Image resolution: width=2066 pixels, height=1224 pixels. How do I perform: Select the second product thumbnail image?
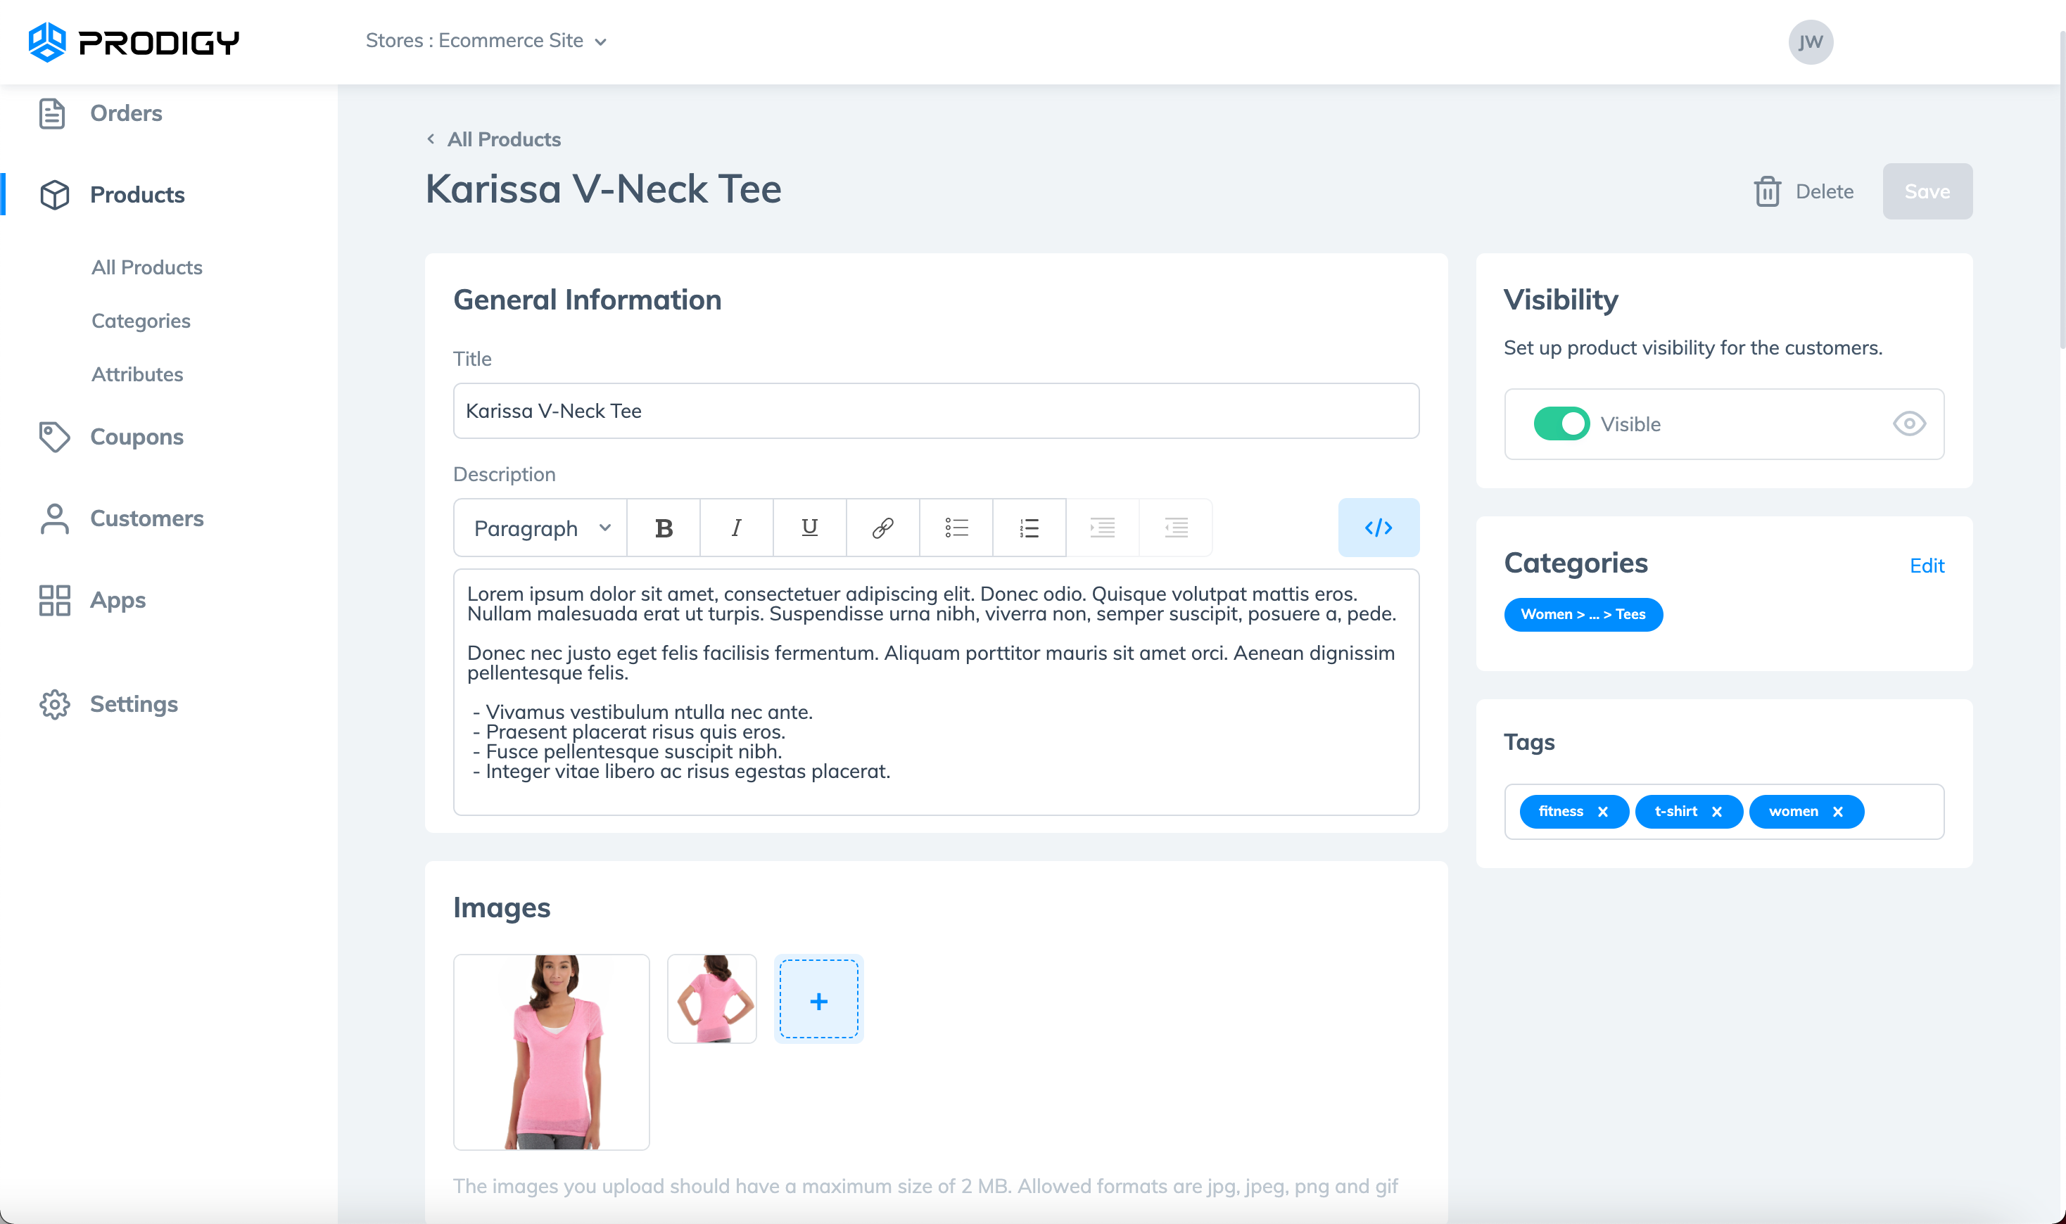(712, 998)
